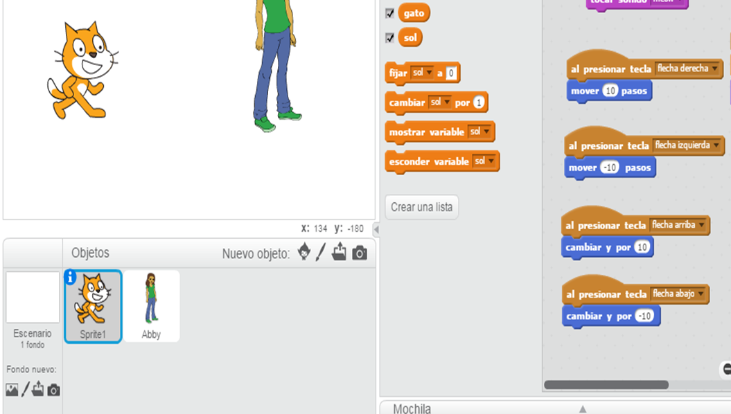Select the Escenario stage thumbnail
This screenshot has width=731, height=414.
[x=32, y=298]
